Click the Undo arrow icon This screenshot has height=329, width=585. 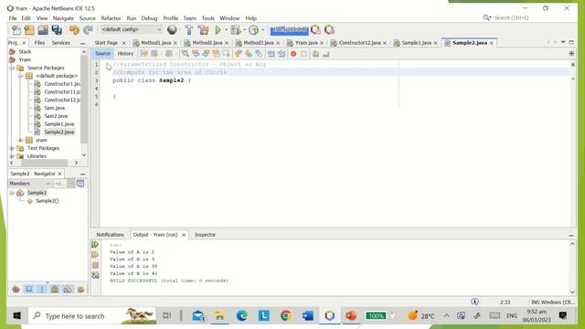74,30
